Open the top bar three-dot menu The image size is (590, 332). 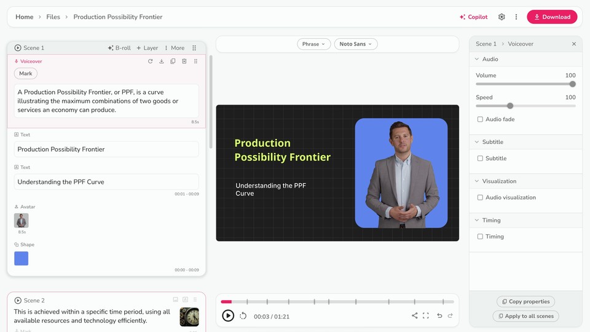(x=516, y=17)
